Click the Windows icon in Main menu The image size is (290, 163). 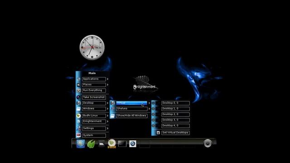pos(78,109)
